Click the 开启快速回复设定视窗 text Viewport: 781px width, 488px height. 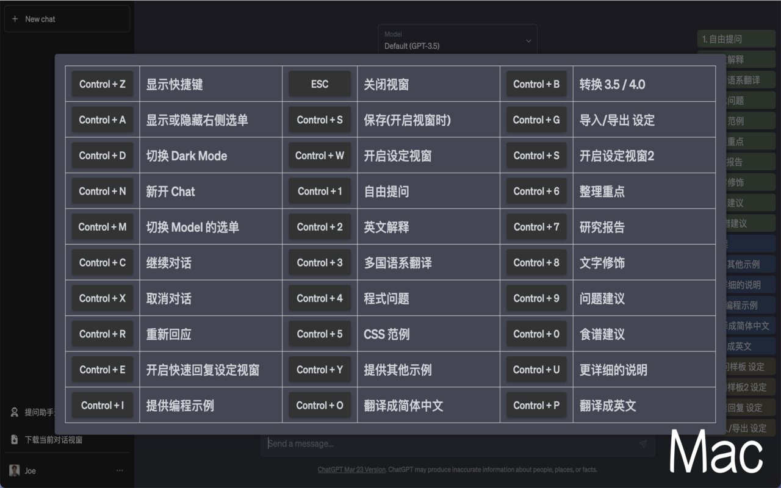203,370
